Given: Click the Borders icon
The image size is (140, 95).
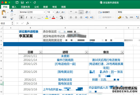Looking at the screenshot, I should 39,17.
